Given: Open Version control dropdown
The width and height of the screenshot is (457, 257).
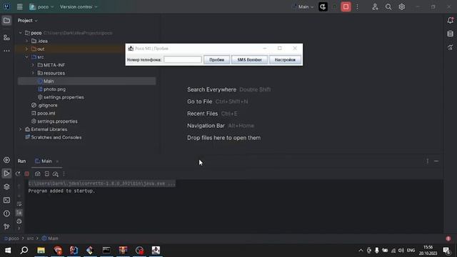Looking at the screenshot, I should tap(79, 6).
